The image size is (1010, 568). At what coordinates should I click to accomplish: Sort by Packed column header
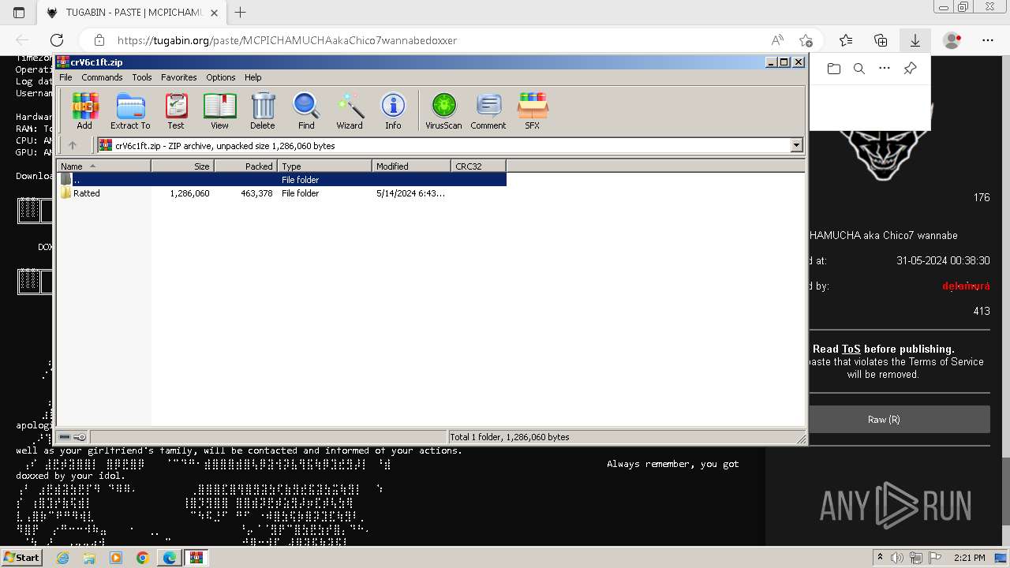click(245, 166)
